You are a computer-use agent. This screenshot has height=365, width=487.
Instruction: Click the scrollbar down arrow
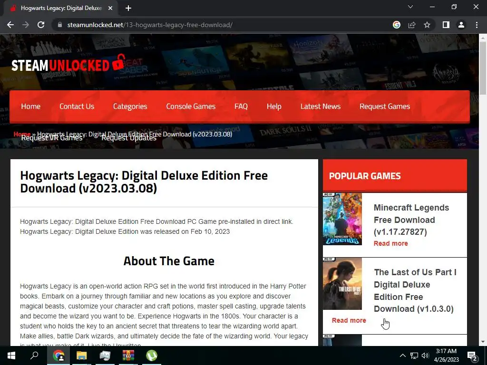point(483,342)
